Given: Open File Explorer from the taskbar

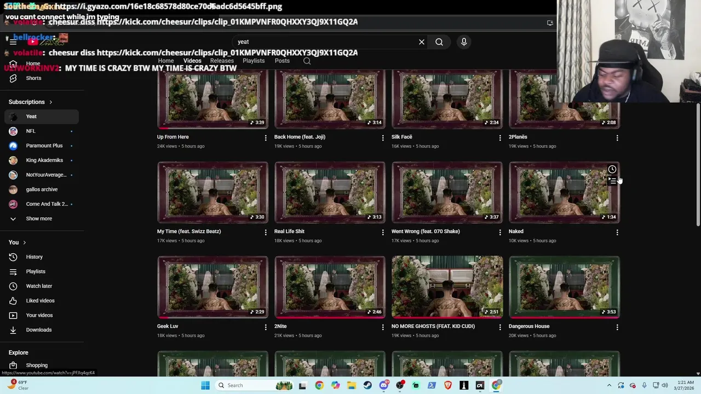Looking at the screenshot, I should click(x=351, y=385).
